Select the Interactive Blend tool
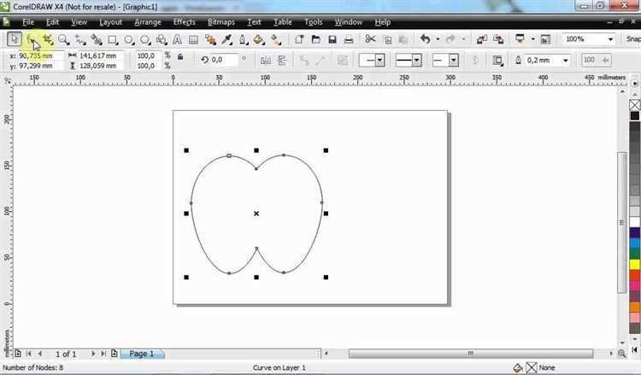Image resolution: width=641 pixels, height=375 pixels. pos(210,39)
